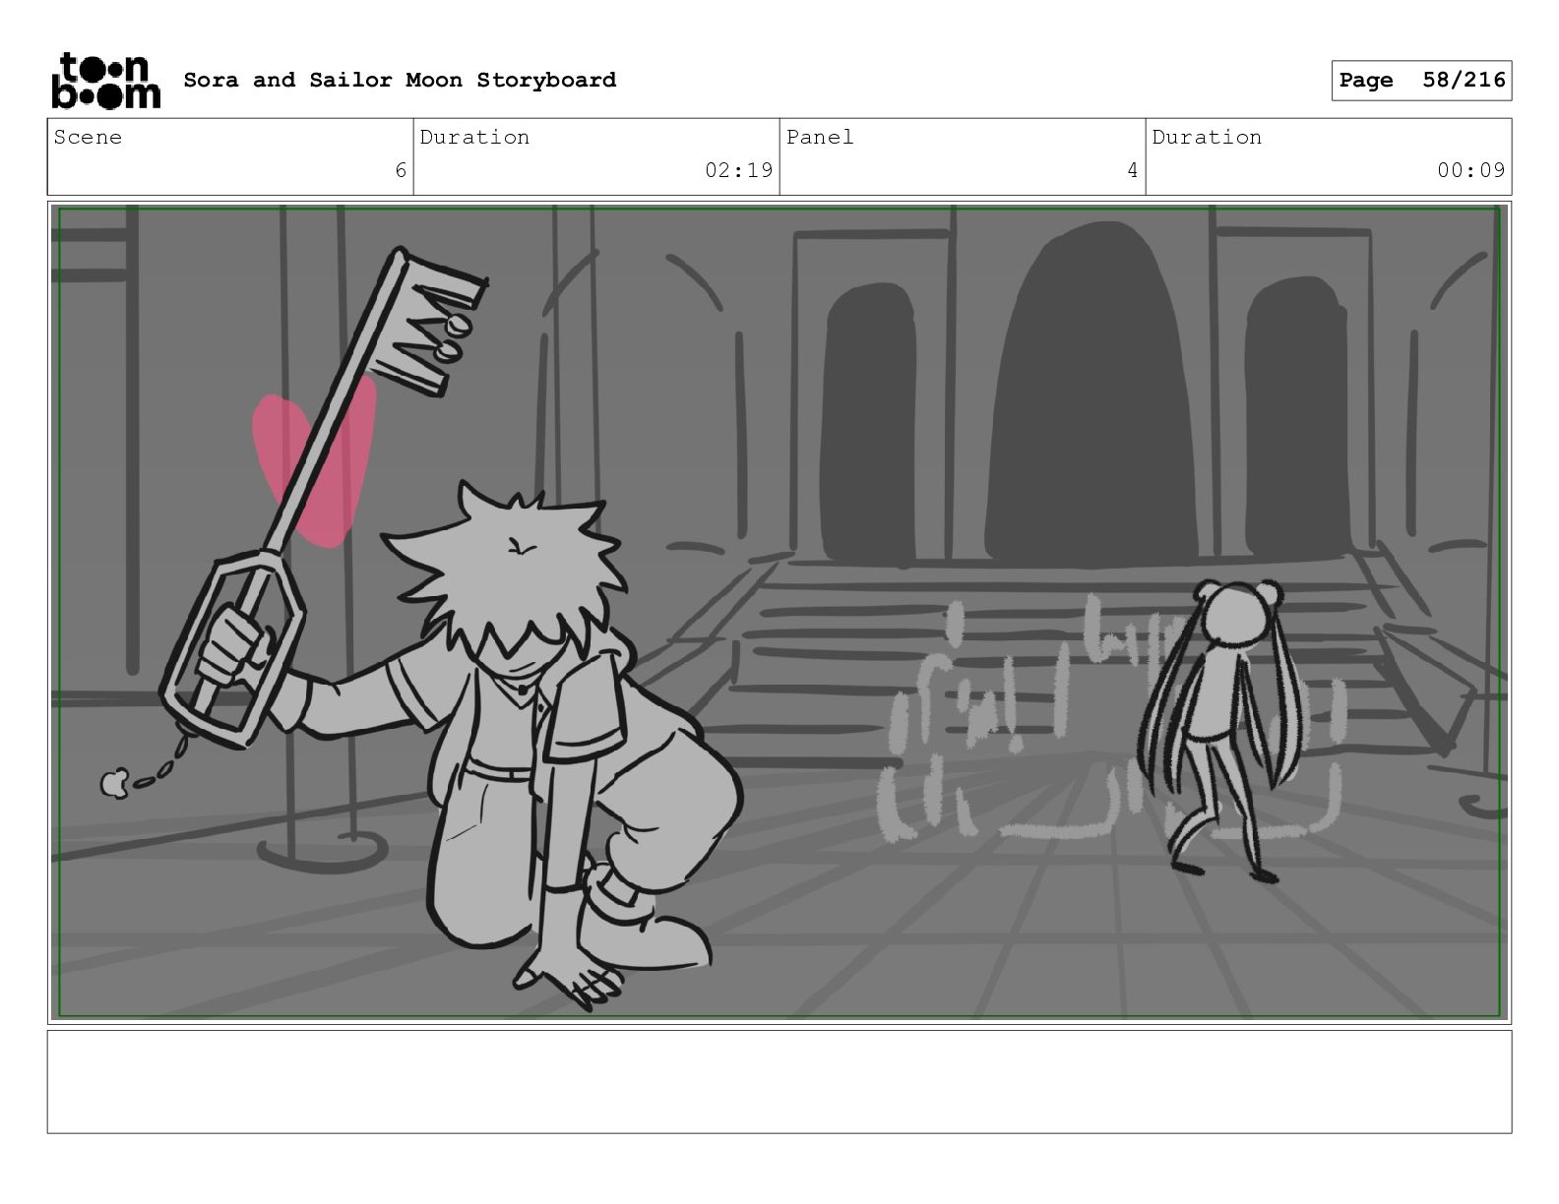
Task: Click the Toon Boom logo
Action: [105, 80]
